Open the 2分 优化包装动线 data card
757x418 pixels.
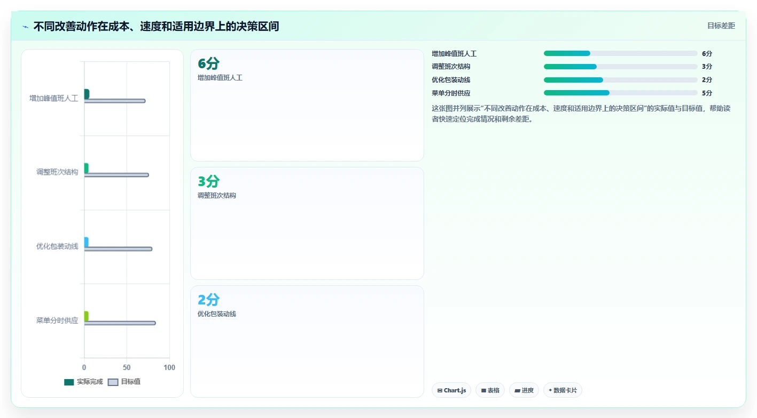point(307,341)
